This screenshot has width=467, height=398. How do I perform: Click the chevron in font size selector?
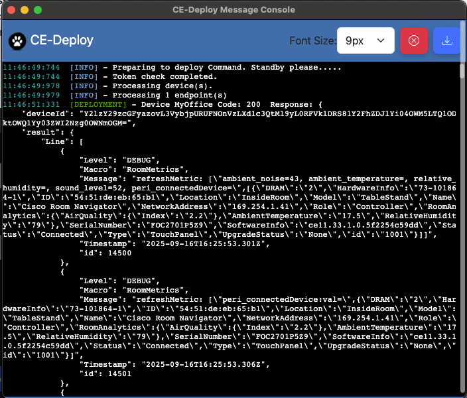point(381,41)
